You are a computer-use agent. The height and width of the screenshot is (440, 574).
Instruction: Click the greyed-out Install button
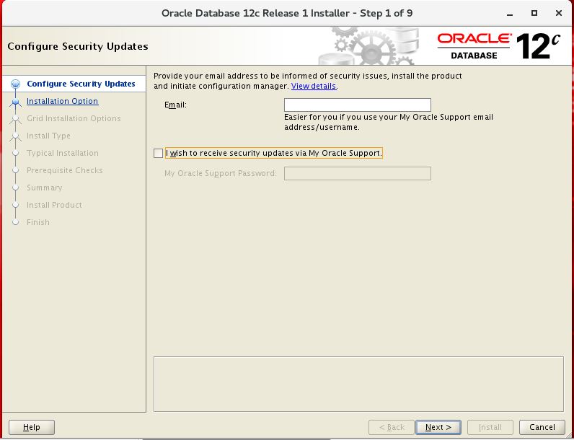click(x=490, y=427)
